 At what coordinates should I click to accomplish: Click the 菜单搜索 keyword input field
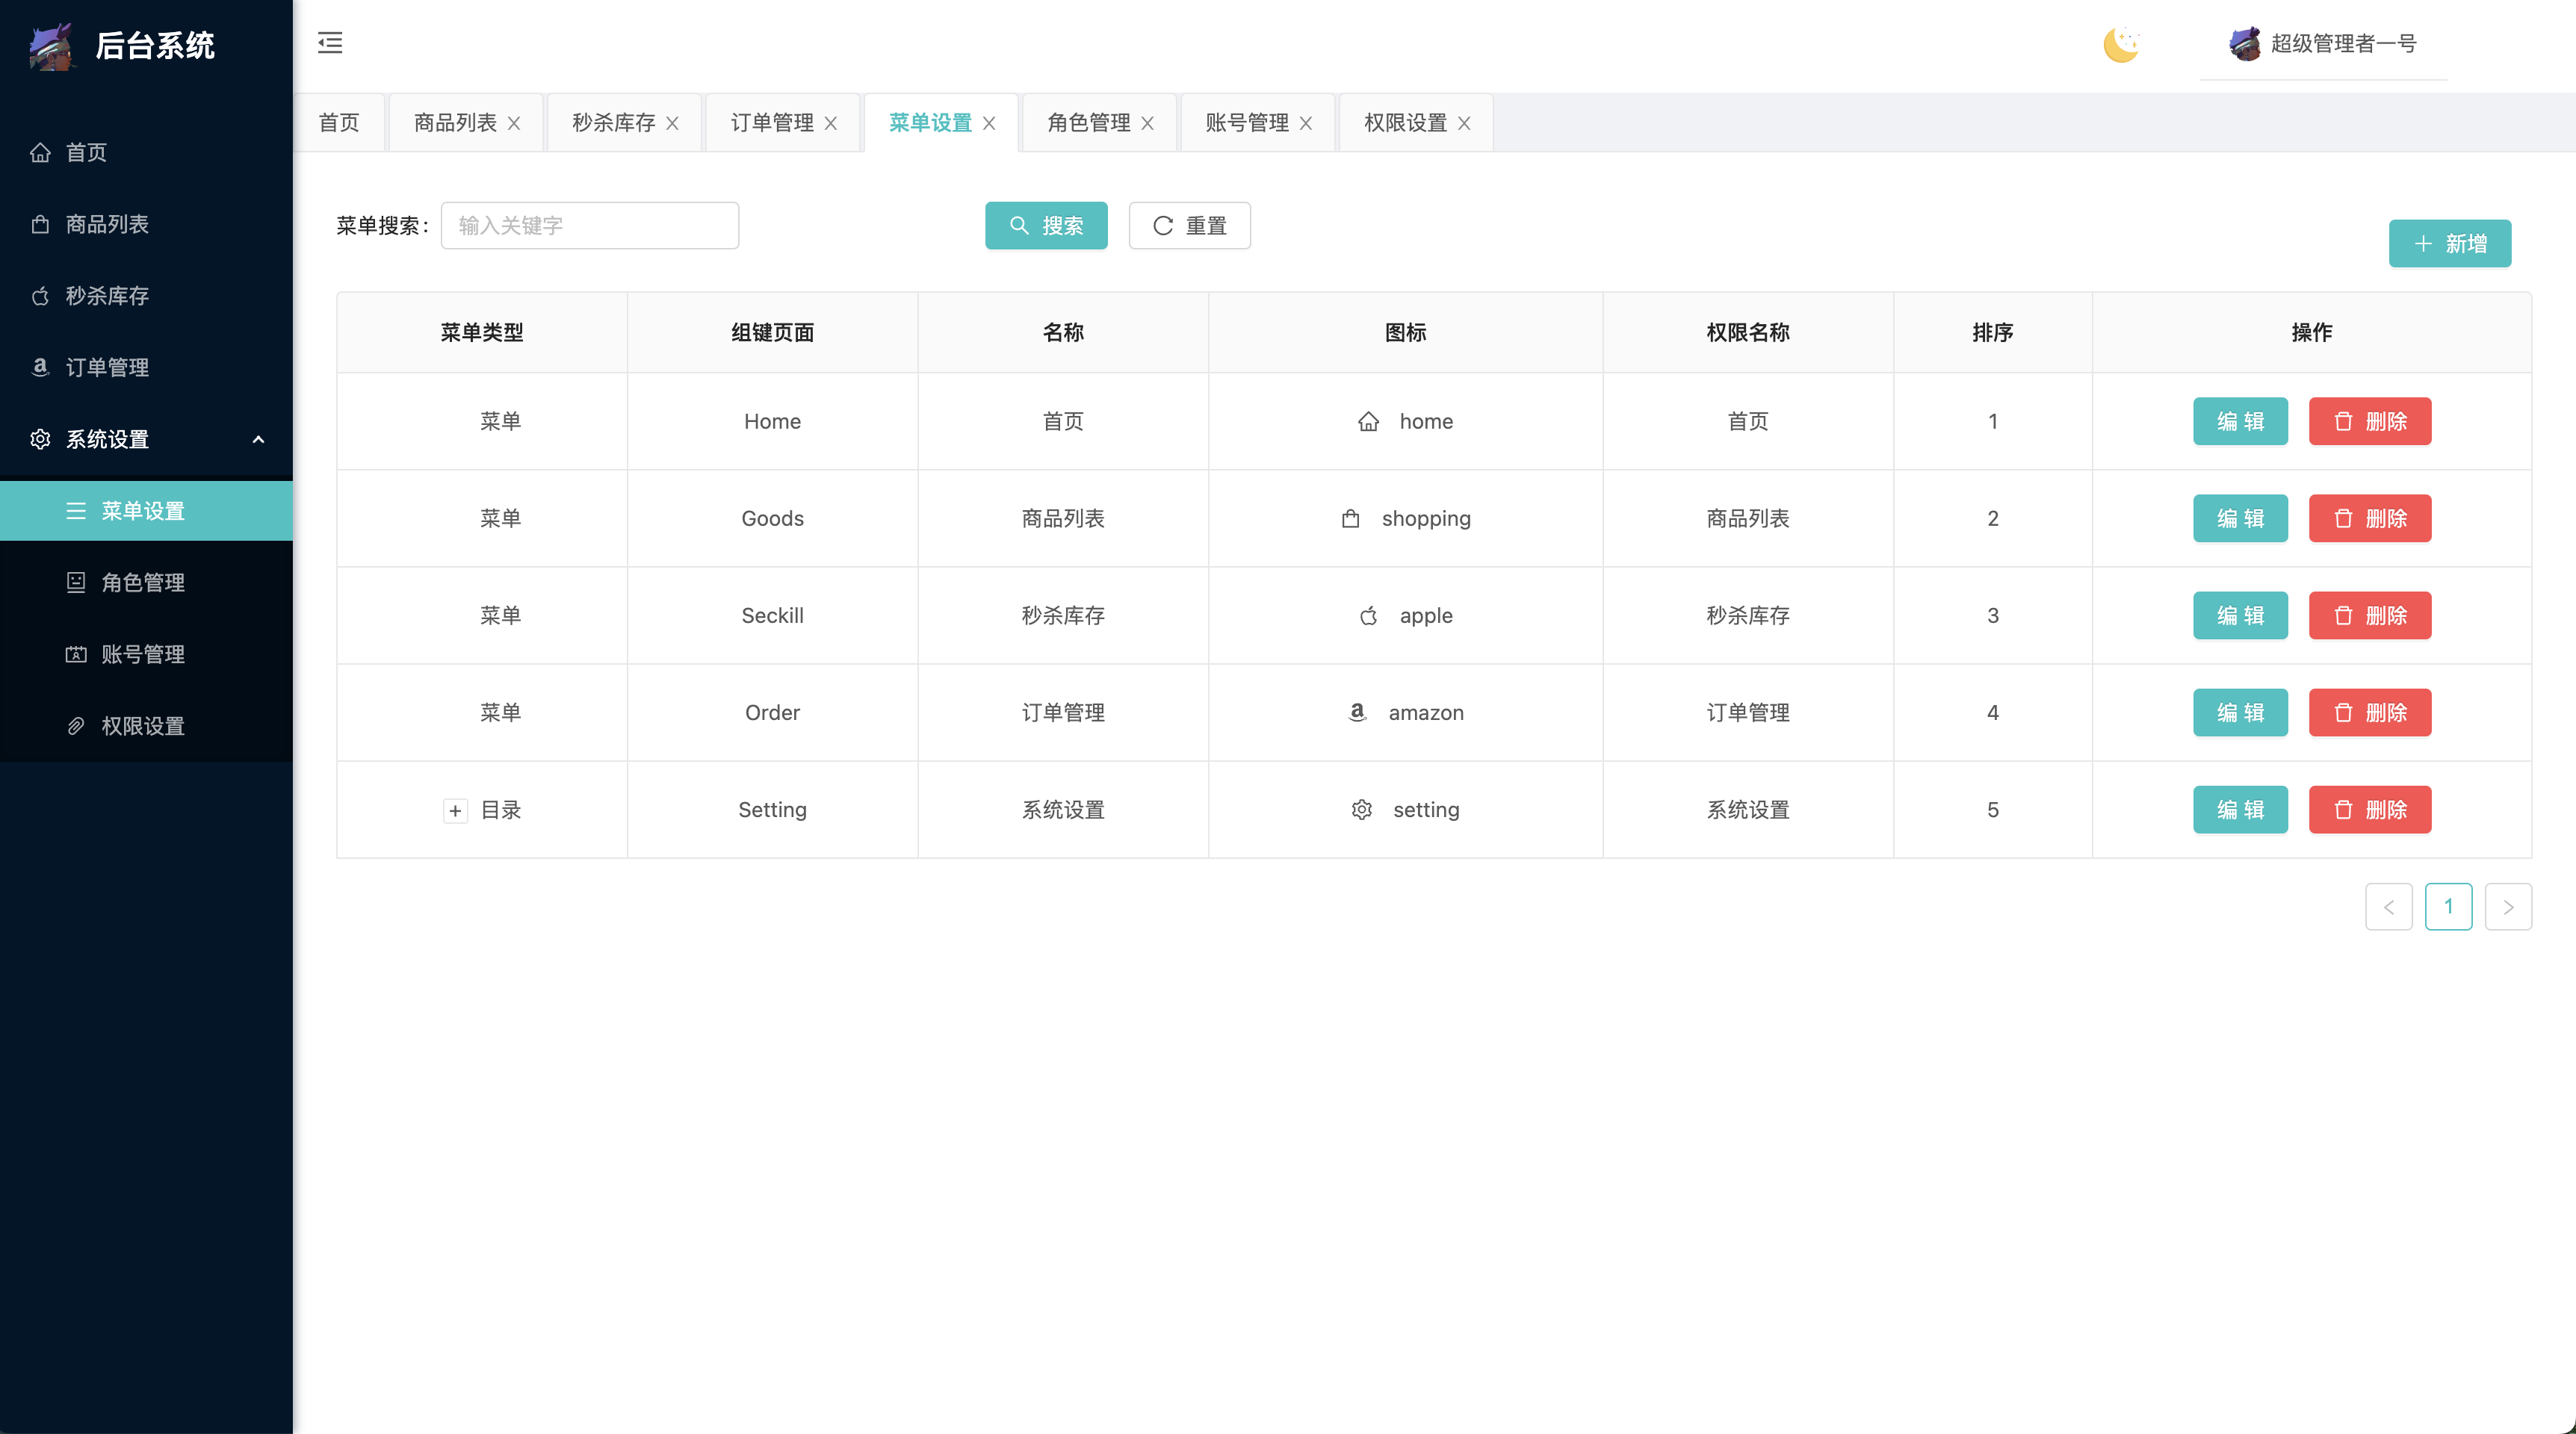[x=589, y=226]
